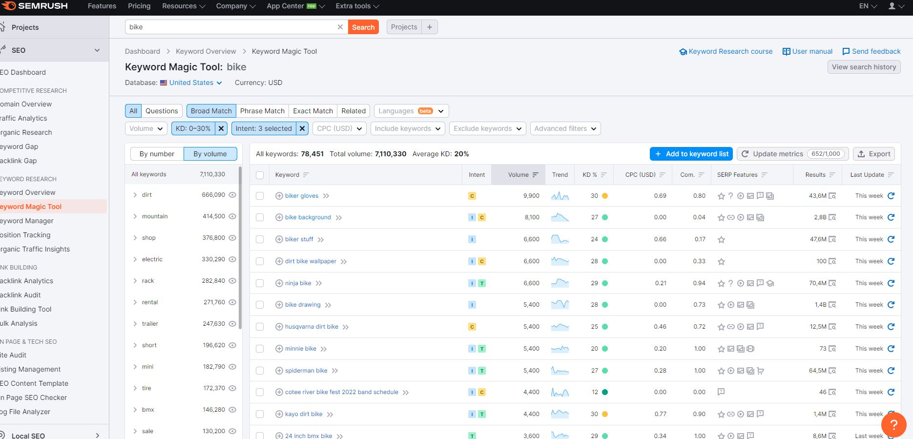Remove the KD 0–30% filter
This screenshot has height=439, width=913.
[221, 128]
